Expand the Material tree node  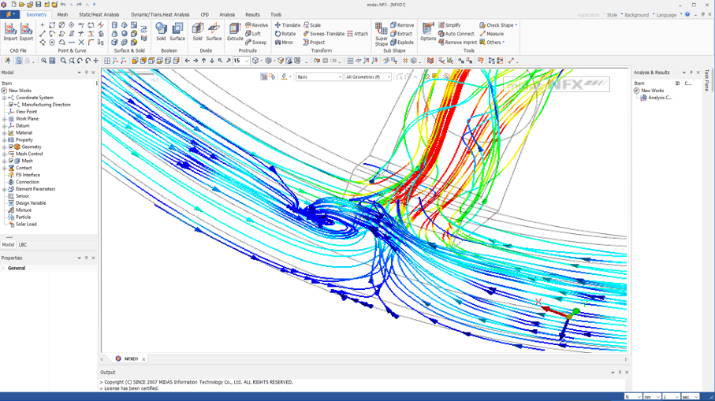(x=4, y=133)
